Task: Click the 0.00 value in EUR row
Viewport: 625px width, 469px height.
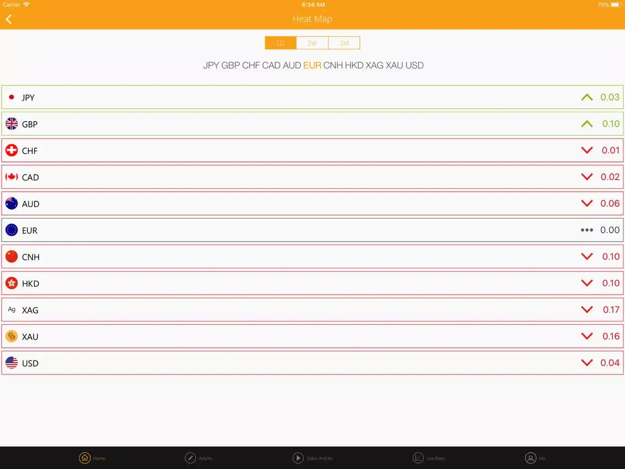Action: [610, 230]
